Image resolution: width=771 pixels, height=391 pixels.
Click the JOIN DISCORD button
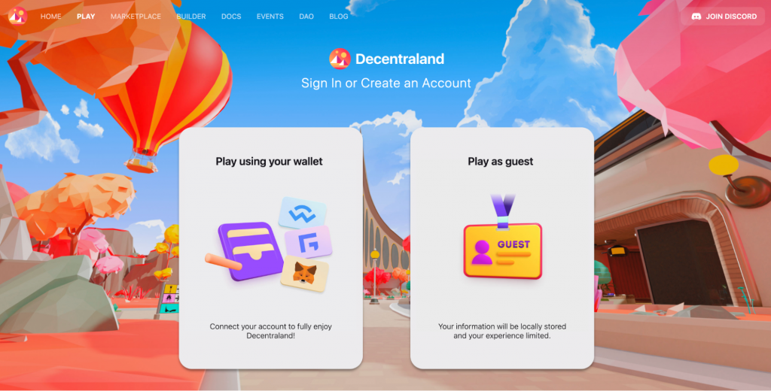tap(723, 17)
